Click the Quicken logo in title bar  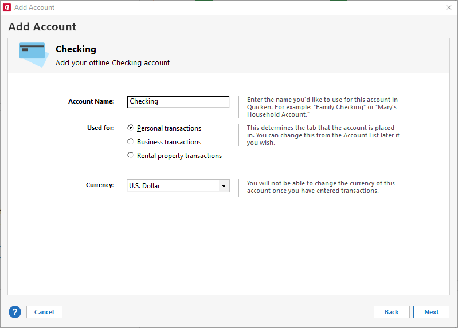(7, 7)
